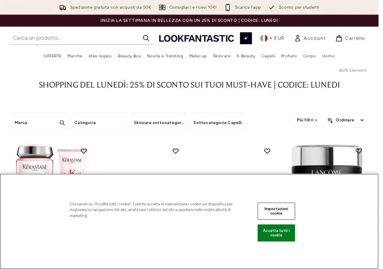
Task: Accept all cookies with green button
Action: coord(276,233)
